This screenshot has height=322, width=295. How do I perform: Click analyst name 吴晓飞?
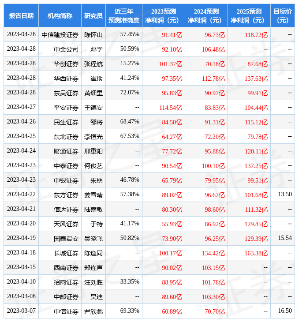coord(93,239)
